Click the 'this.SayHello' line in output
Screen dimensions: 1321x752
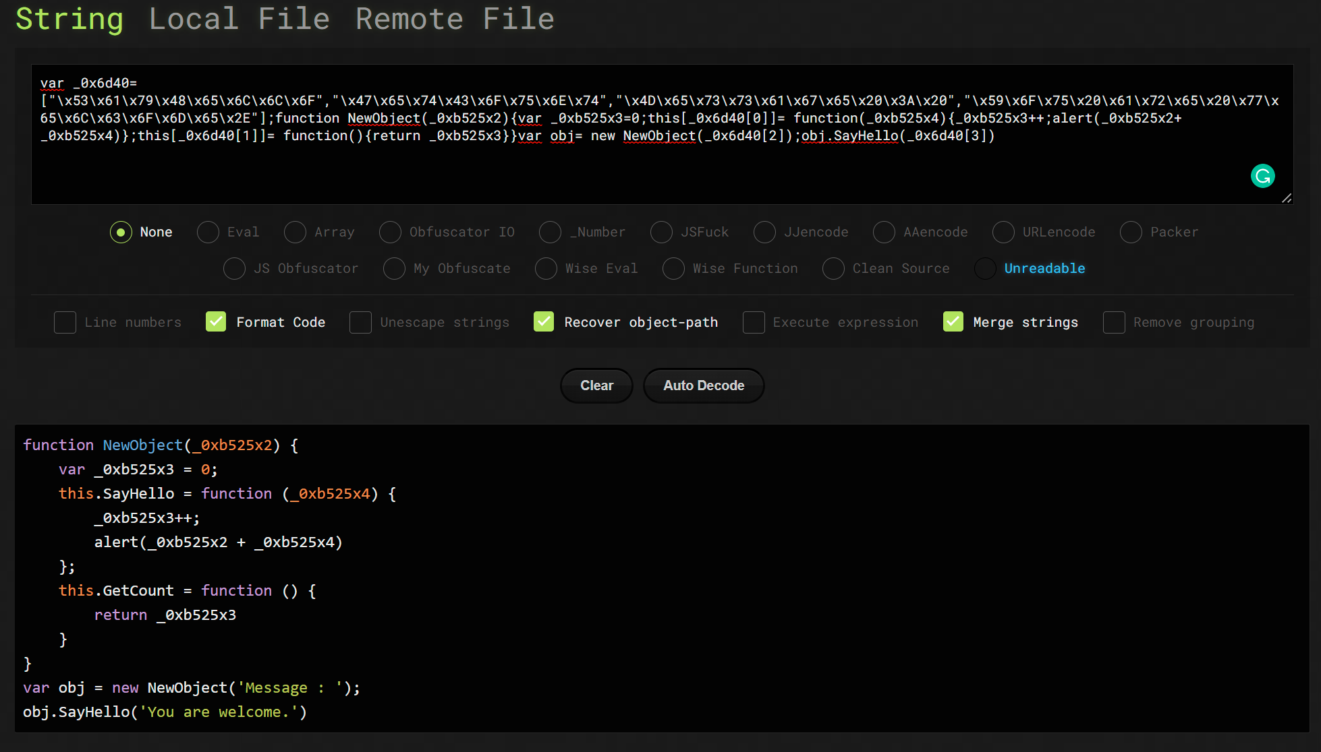point(227,494)
